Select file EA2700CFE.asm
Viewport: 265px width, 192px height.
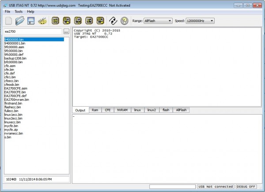point(16,88)
